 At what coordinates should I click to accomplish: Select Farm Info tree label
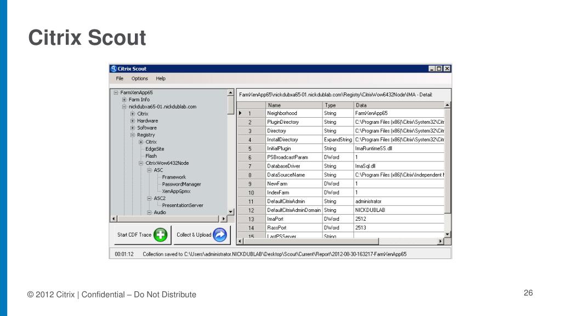pos(139,100)
